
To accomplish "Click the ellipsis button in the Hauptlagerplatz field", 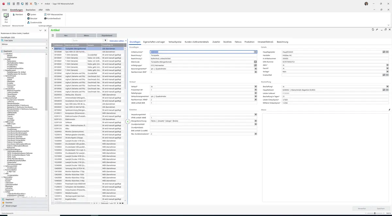I will point(387,52).
